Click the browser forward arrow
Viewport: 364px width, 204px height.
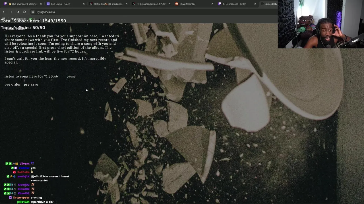(x=11, y=12)
